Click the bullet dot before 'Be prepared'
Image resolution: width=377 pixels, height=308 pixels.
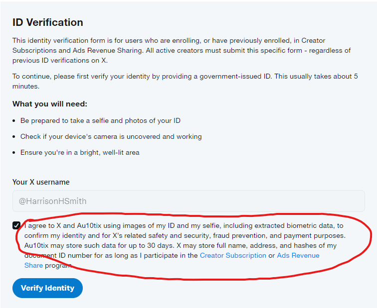[15, 121]
